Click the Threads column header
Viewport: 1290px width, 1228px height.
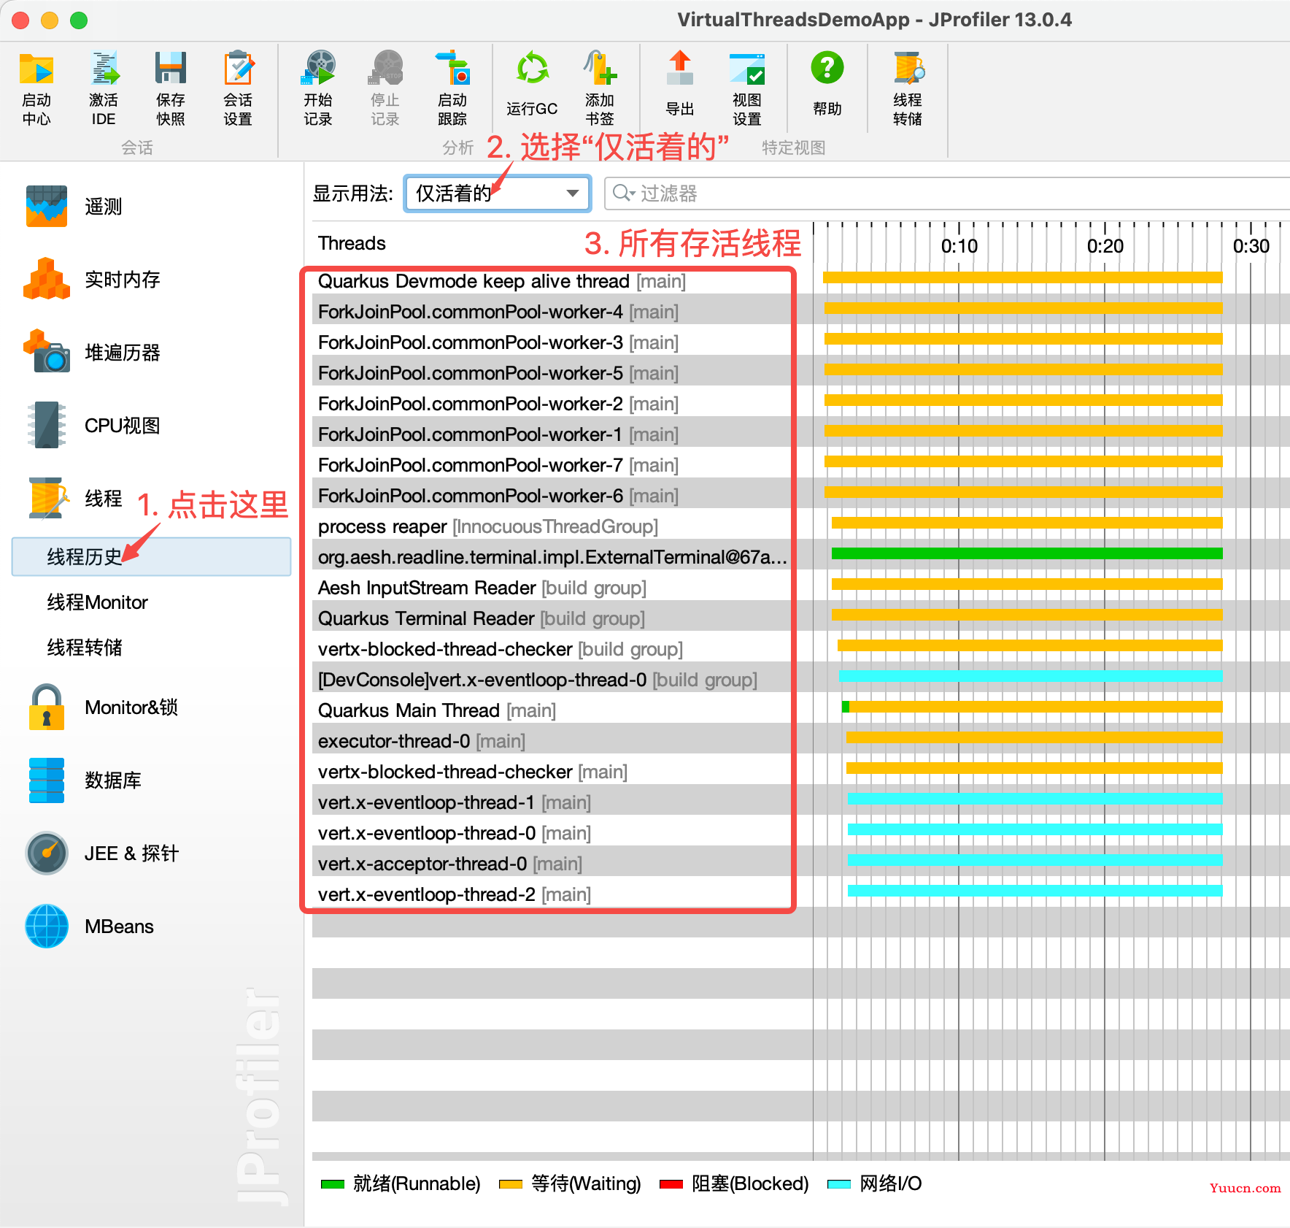coord(352,243)
